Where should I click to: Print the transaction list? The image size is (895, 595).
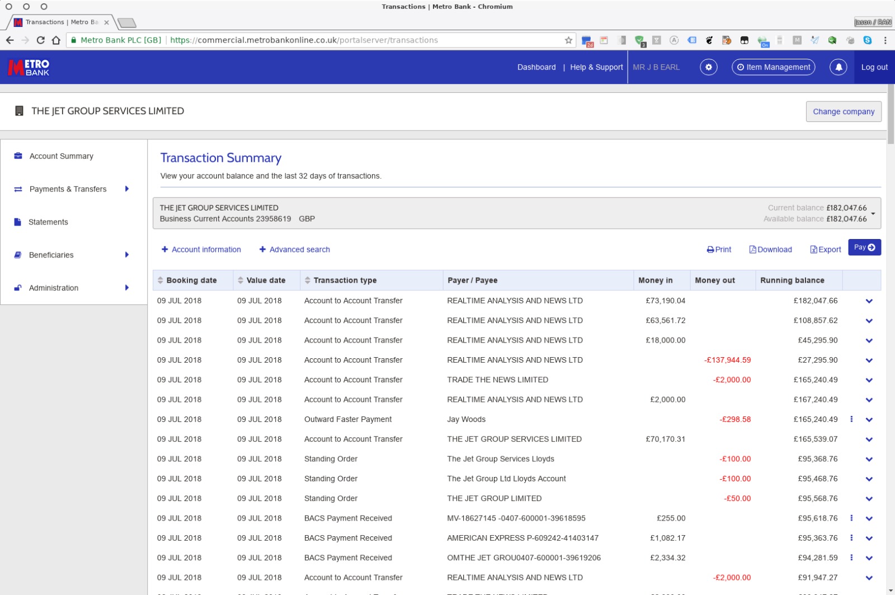click(x=719, y=250)
